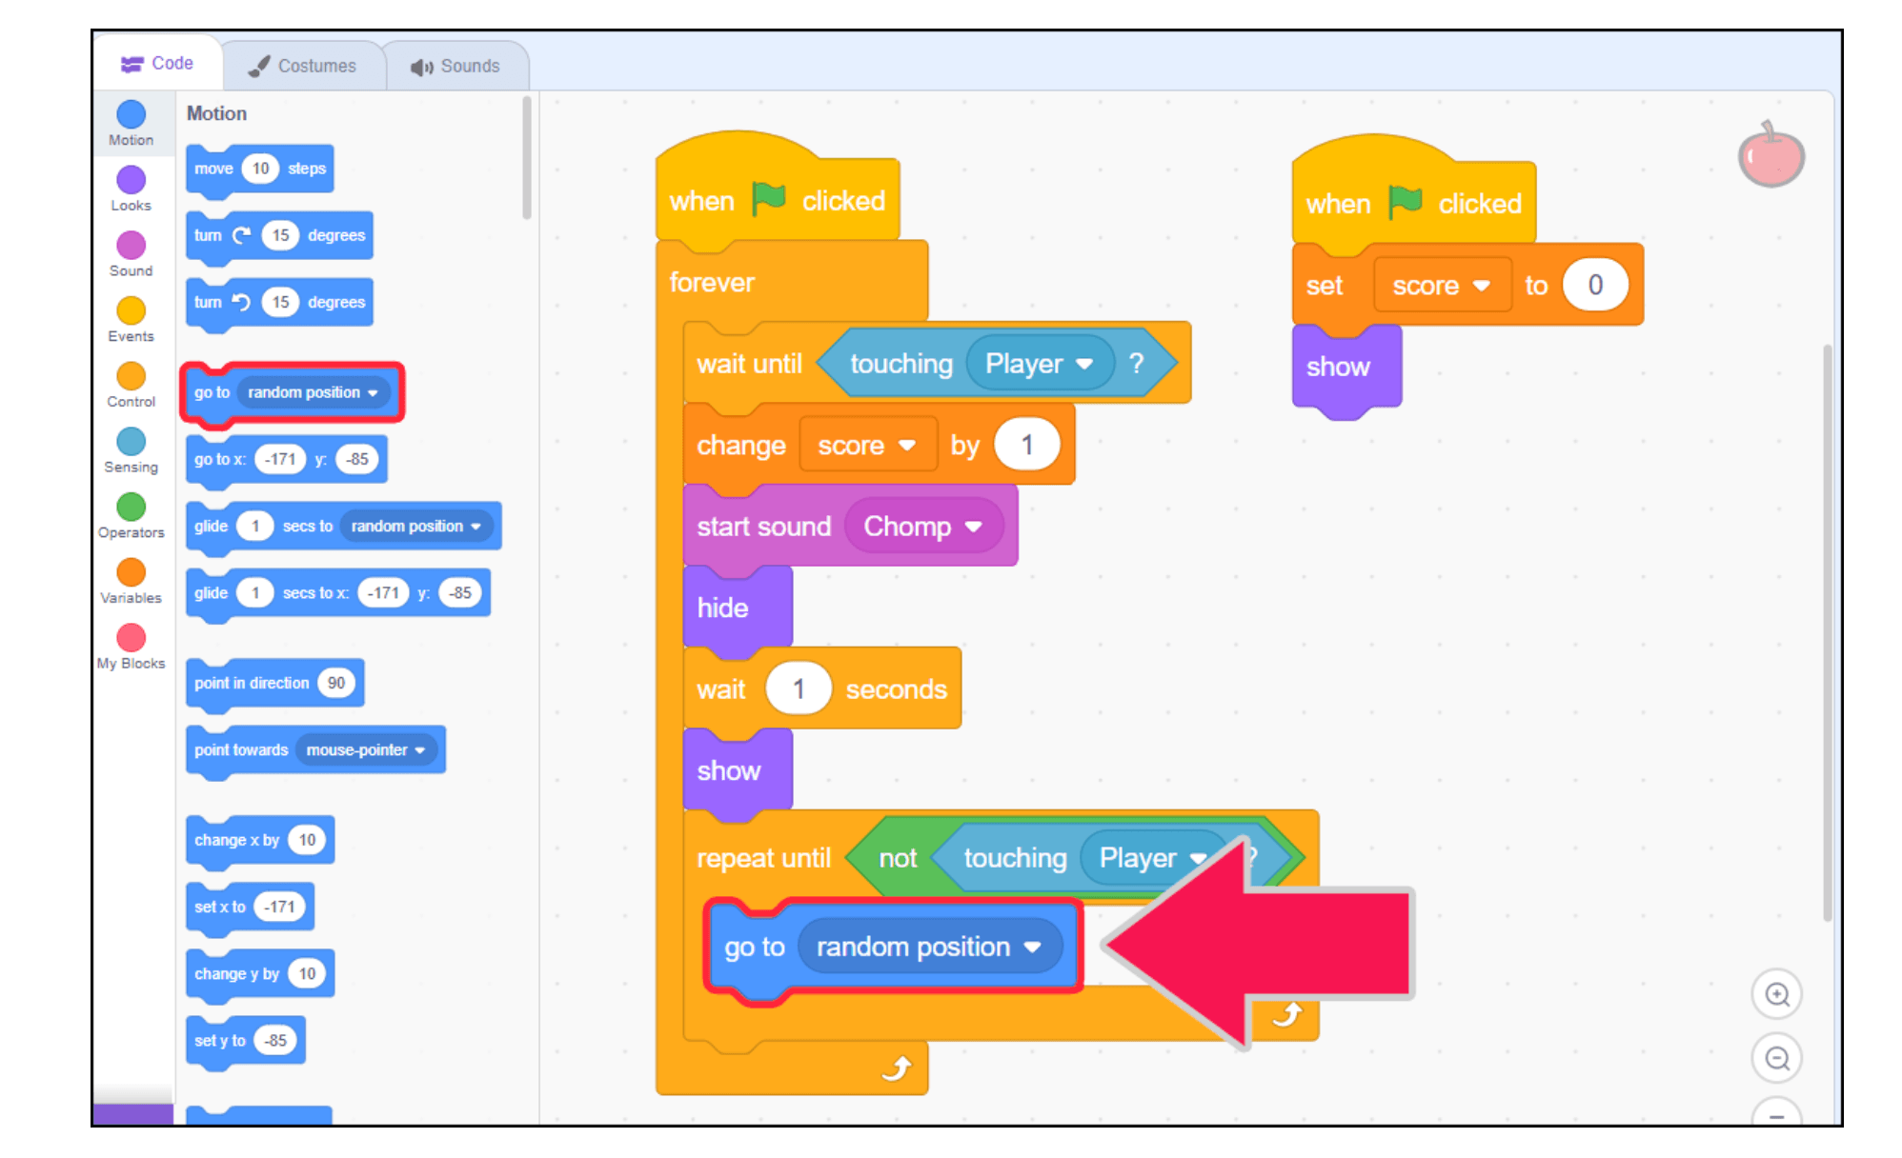Viewport: 1902px width, 1158px height.
Task: Click seconds value 1 in wait seconds block
Action: [x=799, y=689]
